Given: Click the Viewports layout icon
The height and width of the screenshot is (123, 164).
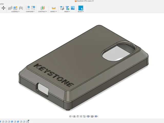Looking at the screenshot, I should coord(96,116).
